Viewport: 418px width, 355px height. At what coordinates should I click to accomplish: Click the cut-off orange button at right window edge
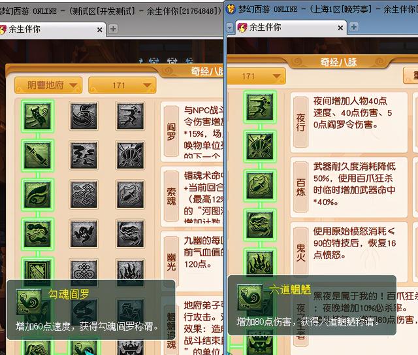tap(411, 75)
